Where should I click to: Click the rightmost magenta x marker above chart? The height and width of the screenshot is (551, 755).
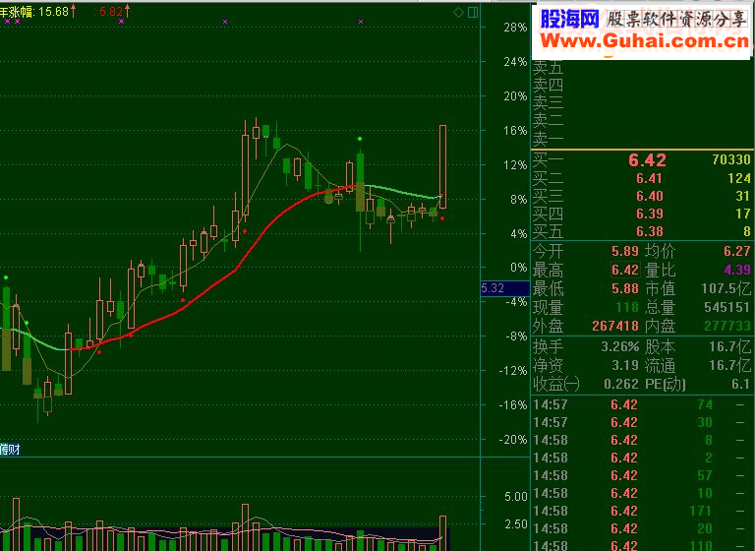pos(361,22)
